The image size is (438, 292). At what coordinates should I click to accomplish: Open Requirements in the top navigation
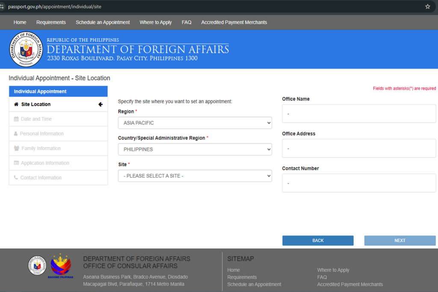coord(51,22)
